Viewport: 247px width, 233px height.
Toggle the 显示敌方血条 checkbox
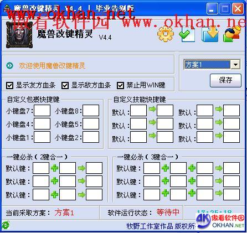65,85
